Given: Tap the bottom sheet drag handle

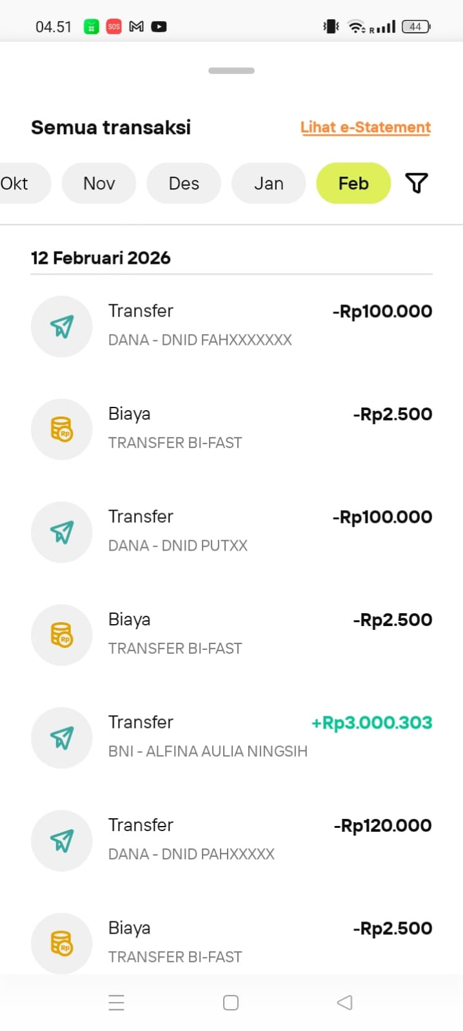Looking at the screenshot, I should 231,70.
